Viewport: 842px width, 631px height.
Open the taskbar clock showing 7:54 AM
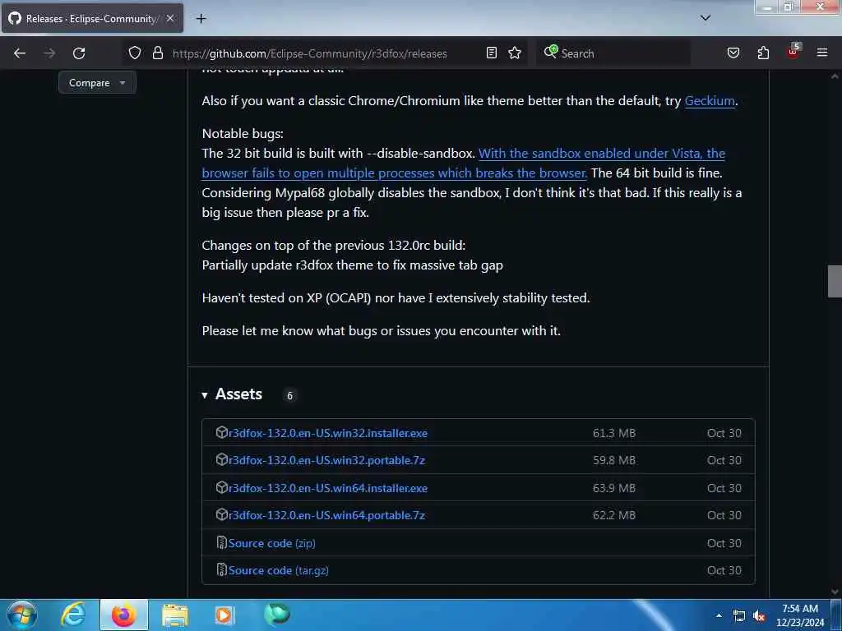coord(800,615)
